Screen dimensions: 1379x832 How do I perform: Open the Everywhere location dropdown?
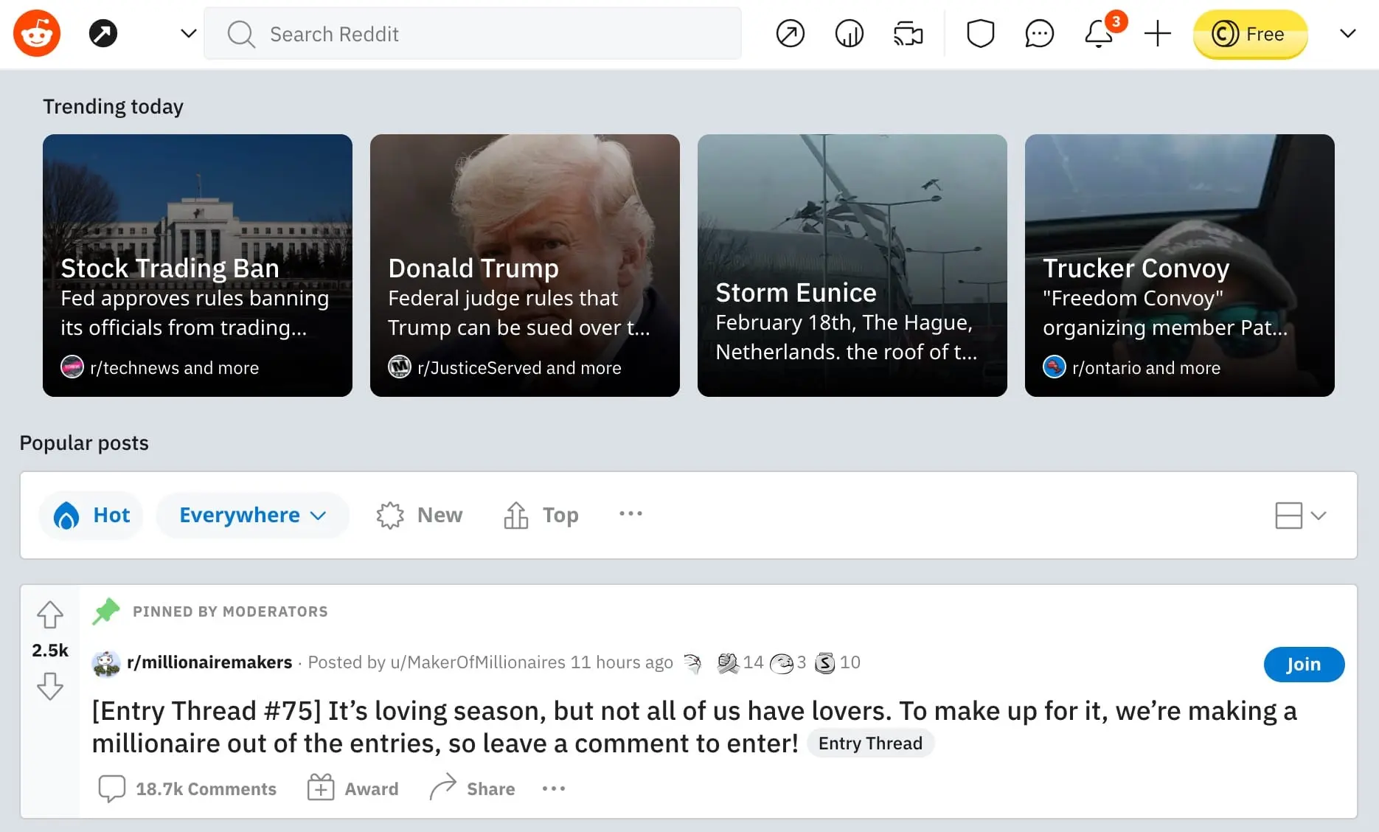[253, 515]
